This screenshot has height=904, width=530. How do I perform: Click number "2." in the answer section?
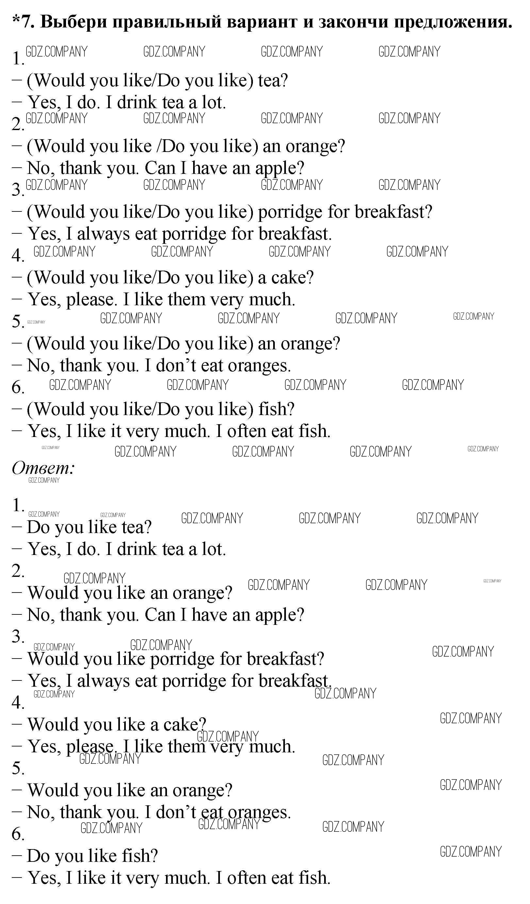[18, 571]
